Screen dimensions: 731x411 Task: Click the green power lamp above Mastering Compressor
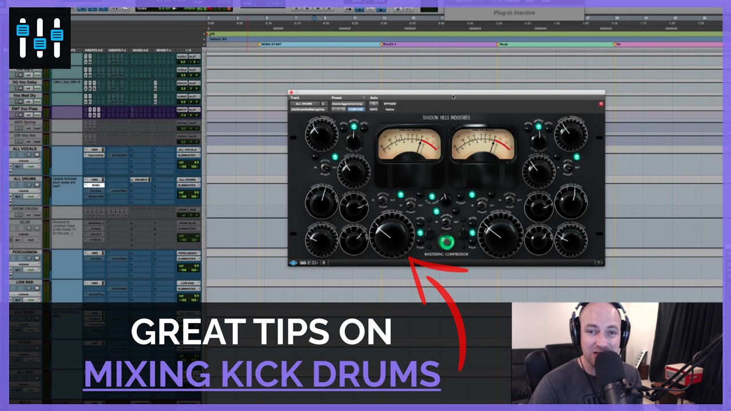447,241
